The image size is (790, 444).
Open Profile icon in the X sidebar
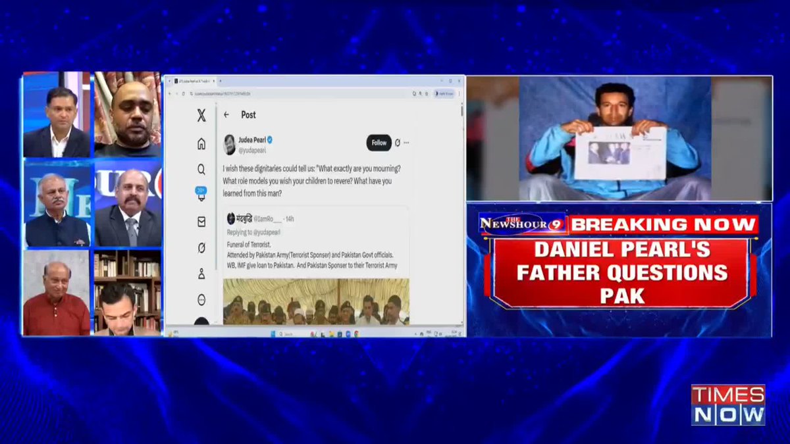click(x=201, y=274)
